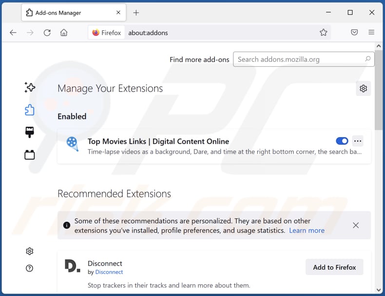This screenshot has width=385, height=296.
Task: Click the forward navigation arrow
Action: [30, 32]
